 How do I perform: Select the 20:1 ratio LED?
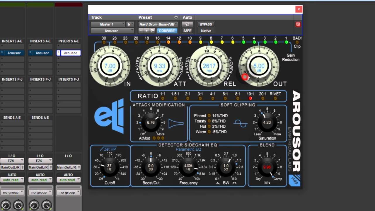(x=263, y=98)
